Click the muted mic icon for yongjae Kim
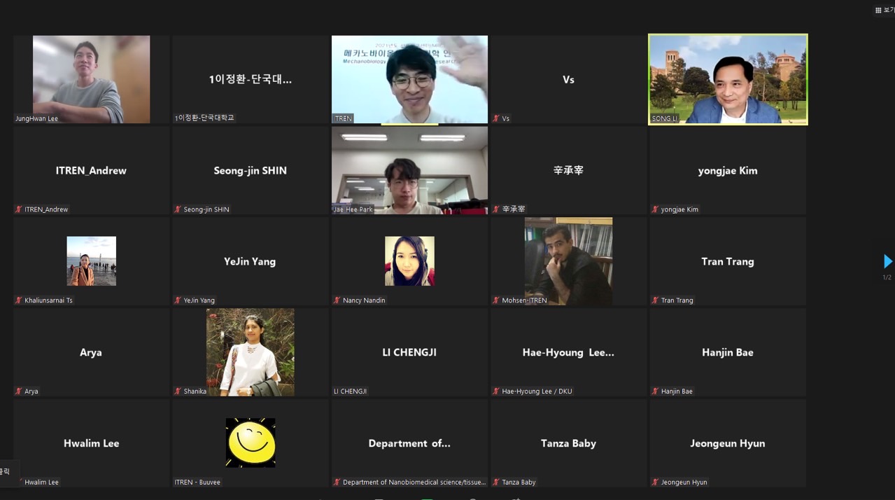The height and width of the screenshot is (500, 895). tap(655, 209)
